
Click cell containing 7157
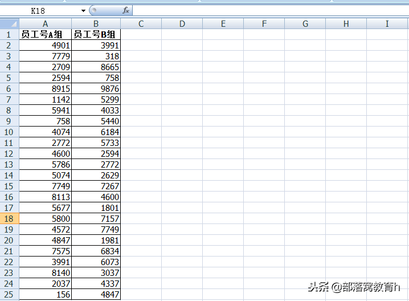coord(96,218)
